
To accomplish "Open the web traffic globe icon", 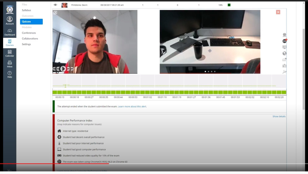I will click(284, 53).
